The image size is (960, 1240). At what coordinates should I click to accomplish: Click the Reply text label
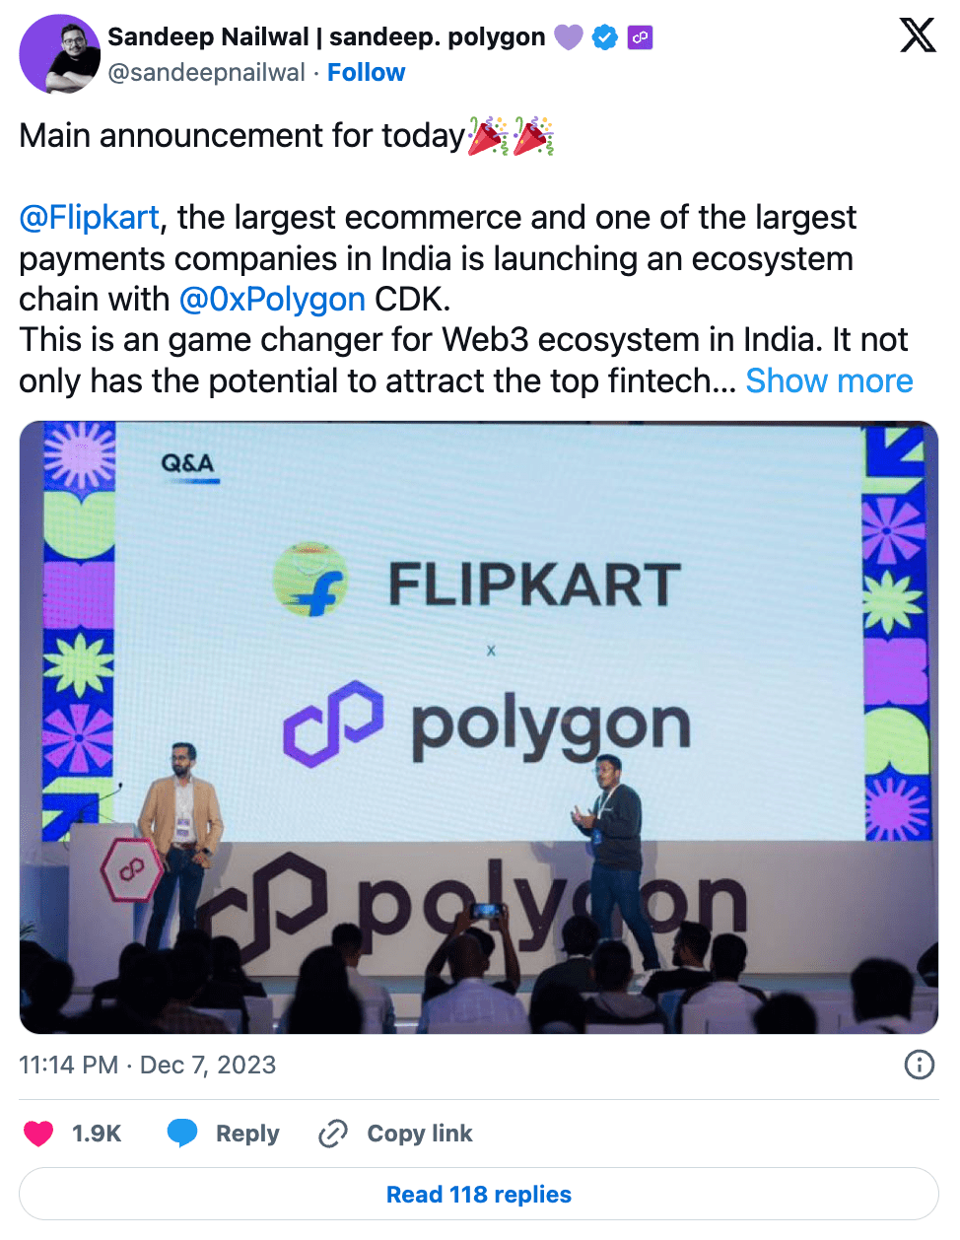(x=247, y=1134)
